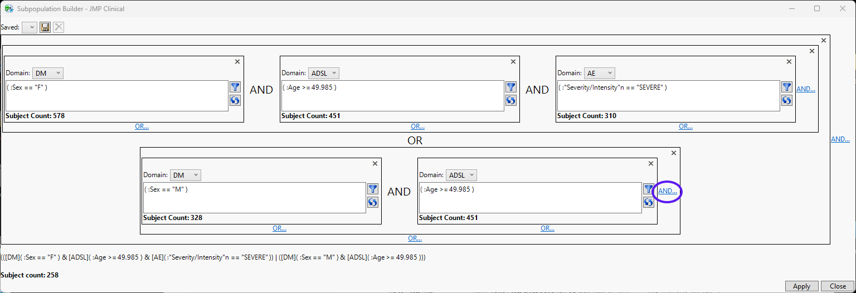
Task: Open filter icon for the AE Severity condition
Action: [x=786, y=87]
